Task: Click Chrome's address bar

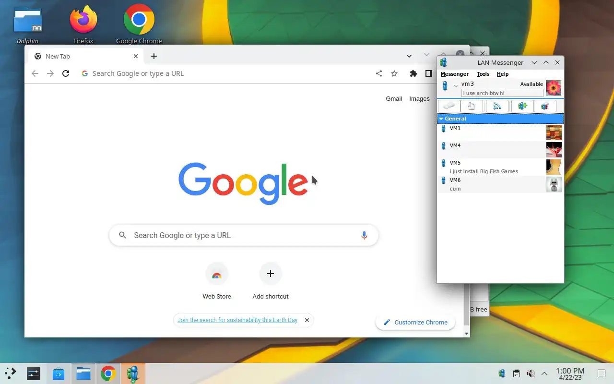Action: point(225,73)
